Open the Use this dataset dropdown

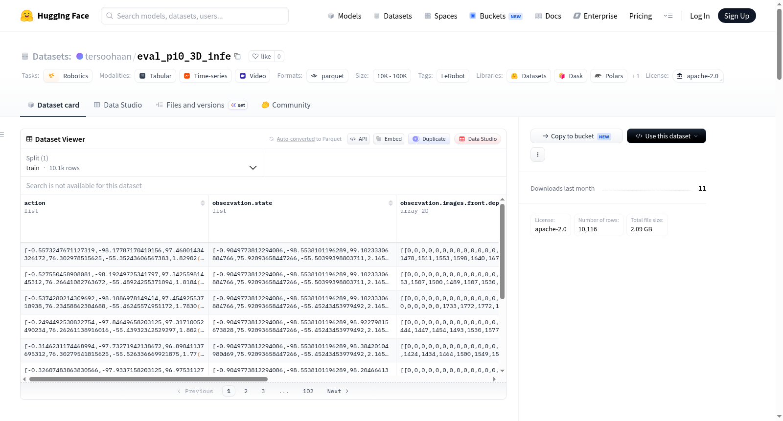click(x=666, y=136)
